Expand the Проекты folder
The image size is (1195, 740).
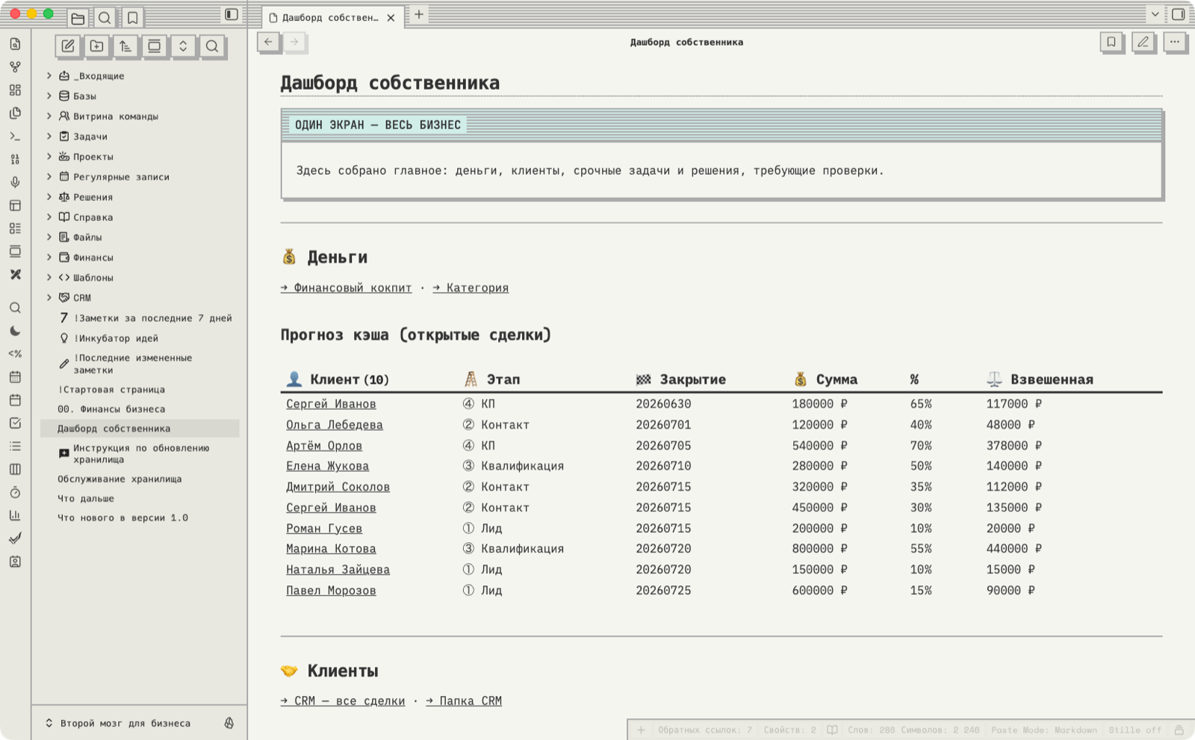pyautogui.click(x=49, y=157)
